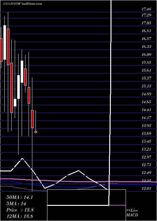Screen dimensions: 157x221
Task: Select the 12.25 price axis label
Action: click(x=146, y=181)
